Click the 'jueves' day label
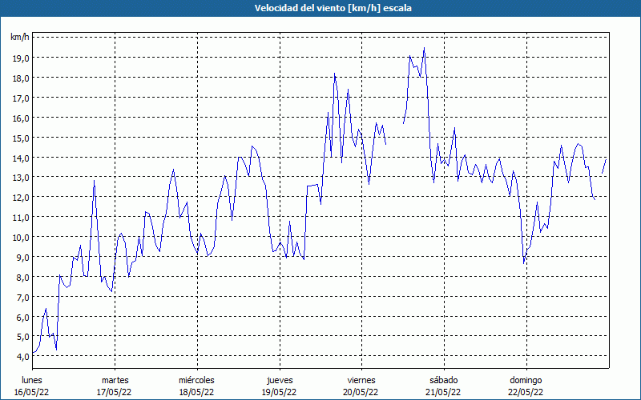This screenshot has height=400, width=641. 280,381
